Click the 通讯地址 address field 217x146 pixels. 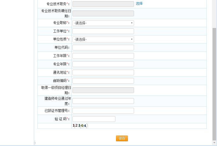point(103,72)
